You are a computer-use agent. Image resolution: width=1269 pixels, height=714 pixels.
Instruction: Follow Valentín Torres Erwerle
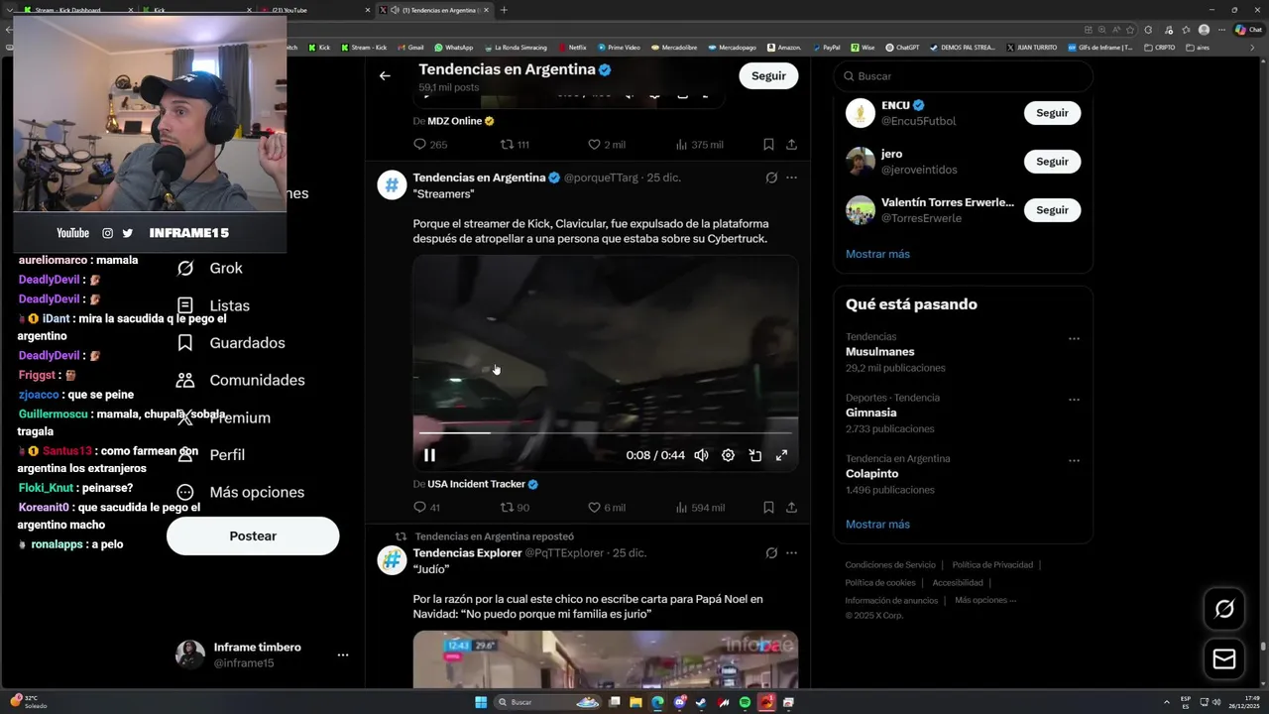pyautogui.click(x=1052, y=210)
